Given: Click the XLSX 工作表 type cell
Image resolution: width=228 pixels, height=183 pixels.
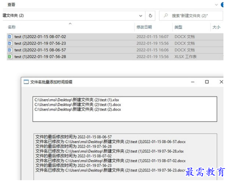Looking at the screenshot, I should (185, 57).
